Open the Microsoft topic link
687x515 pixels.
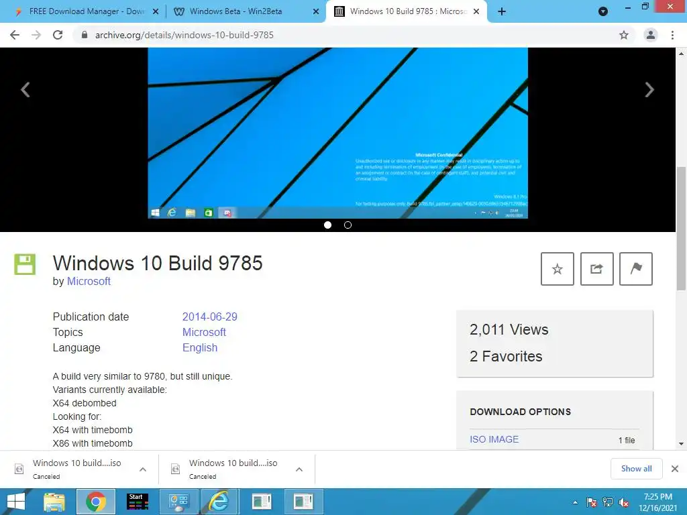tap(204, 333)
